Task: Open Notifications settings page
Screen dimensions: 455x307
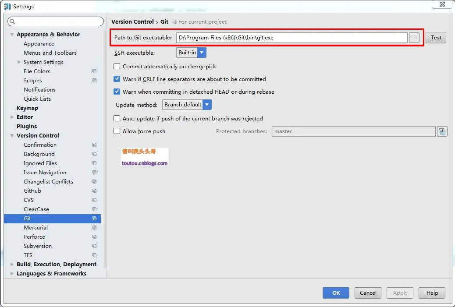Action: (39, 90)
